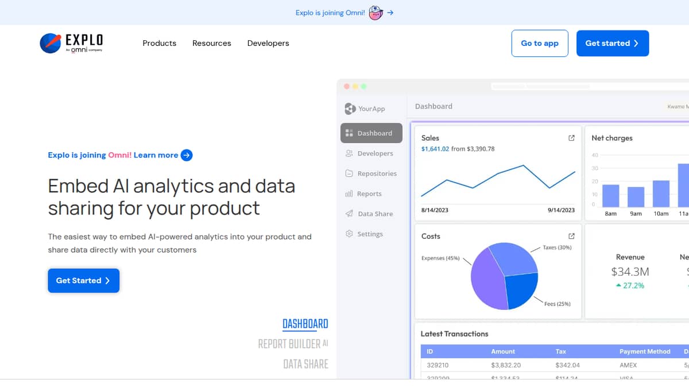
Task: Click the Dashboard grid icon in sidebar
Action: point(349,133)
